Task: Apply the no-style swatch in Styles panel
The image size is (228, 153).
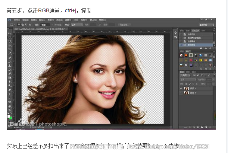Action: tap(181, 55)
